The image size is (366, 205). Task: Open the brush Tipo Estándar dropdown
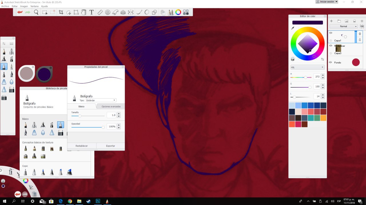101,100
